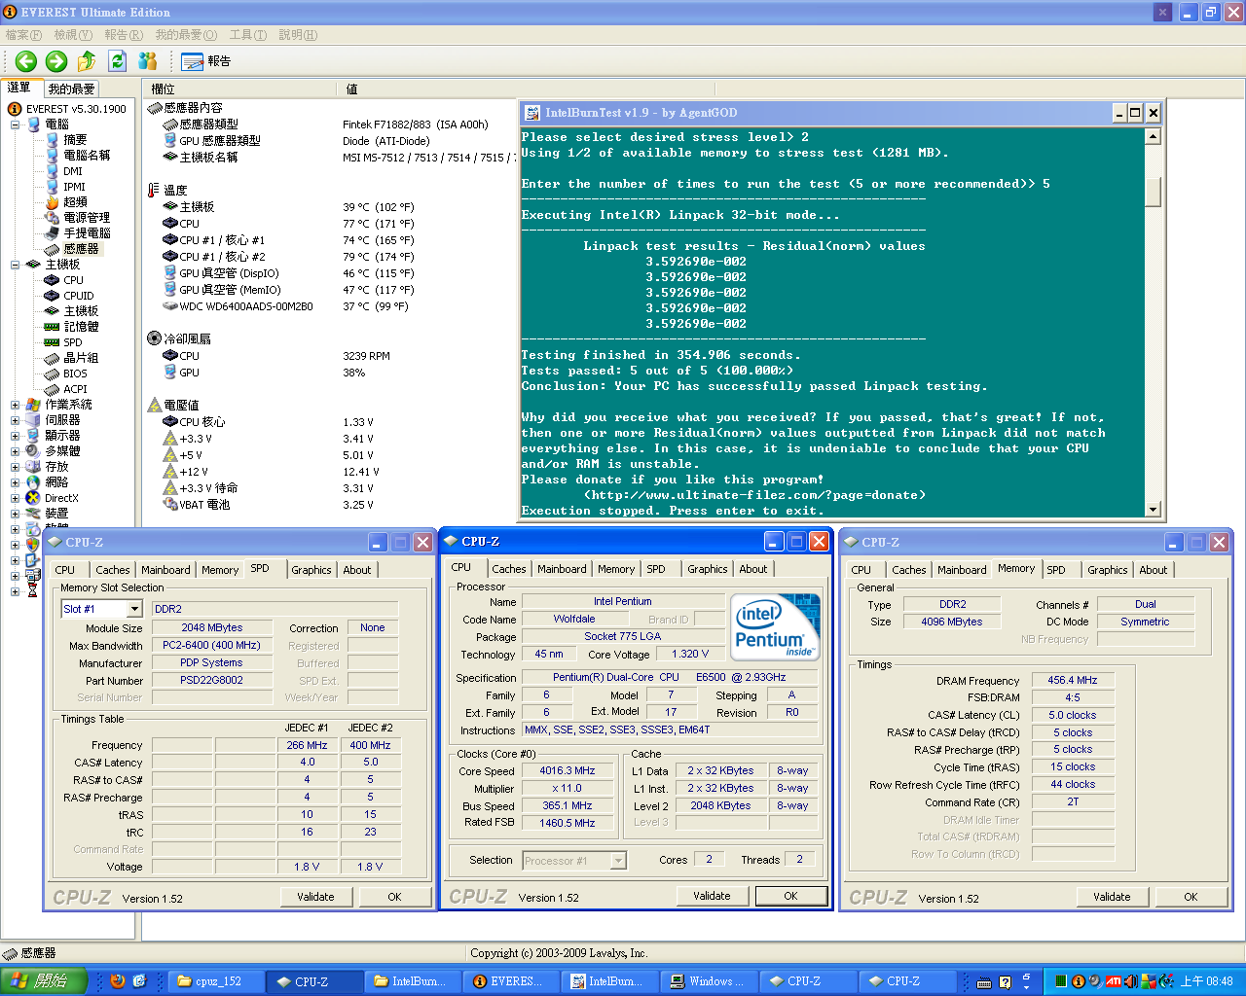This screenshot has height=996, width=1246.
Task: Select the 感應器 sensor item in the tree
Action: (81, 249)
